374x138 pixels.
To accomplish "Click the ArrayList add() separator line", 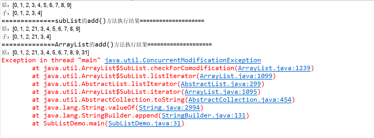I will (107, 45).
